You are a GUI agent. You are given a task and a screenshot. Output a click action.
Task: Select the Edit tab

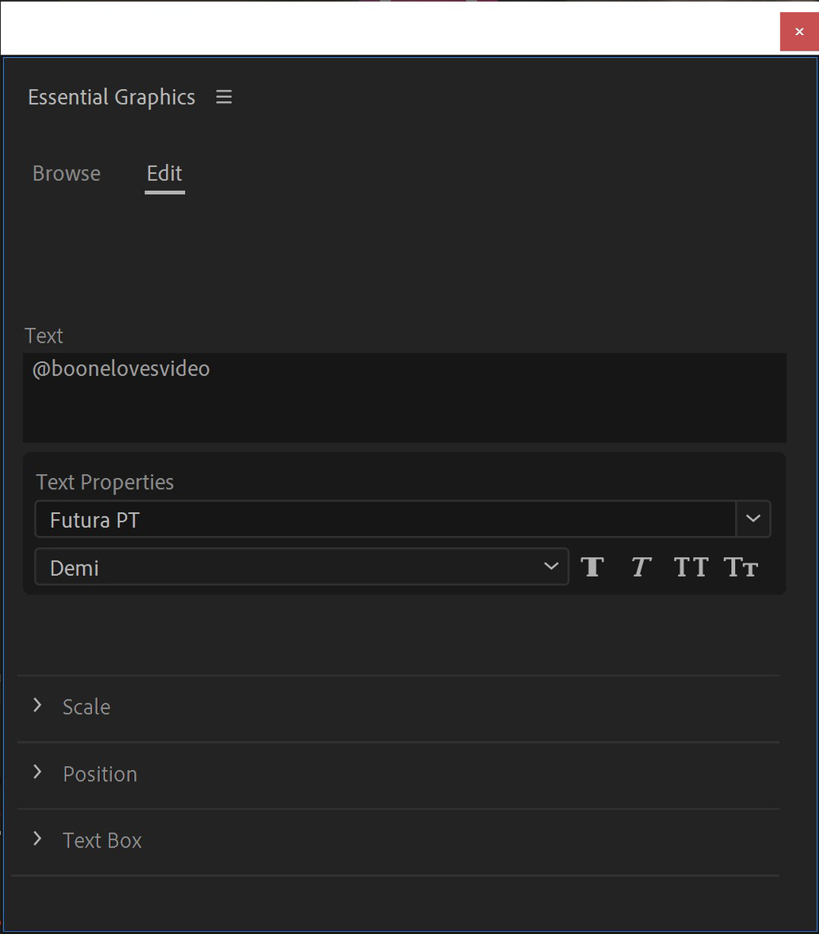pos(165,174)
